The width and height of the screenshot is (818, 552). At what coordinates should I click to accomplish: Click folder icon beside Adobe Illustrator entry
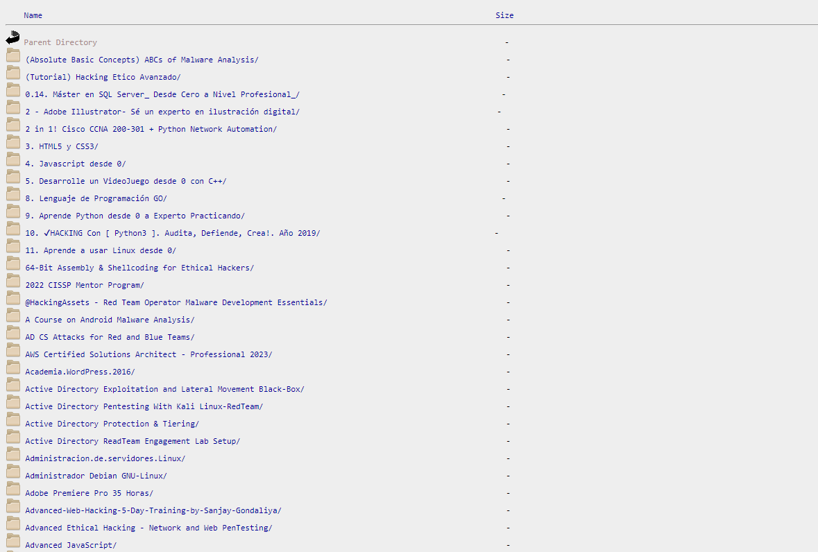(13, 107)
